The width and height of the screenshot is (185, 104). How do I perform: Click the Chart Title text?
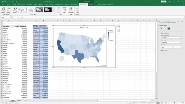(84, 27)
